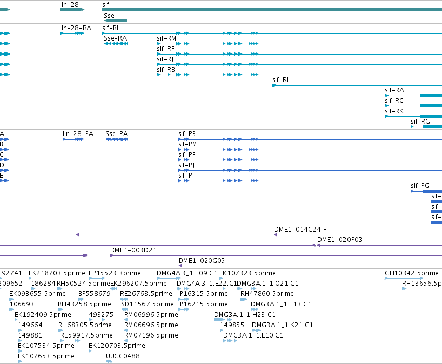This screenshot has height=364, width=442.
Task: Select the RM07196.5prime label
Action: (x=151, y=336)
